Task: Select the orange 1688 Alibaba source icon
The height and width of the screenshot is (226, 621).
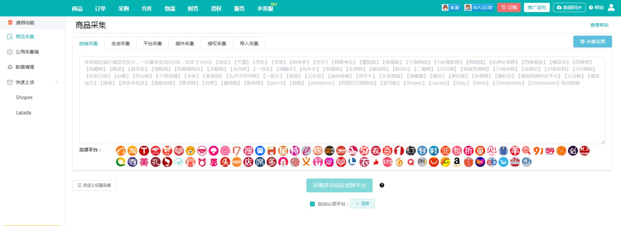Action: coord(121,151)
